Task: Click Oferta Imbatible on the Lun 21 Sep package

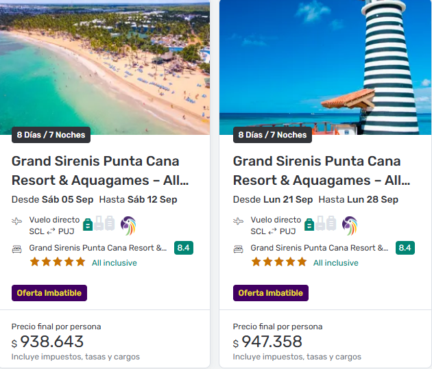Action: [x=271, y=293]
